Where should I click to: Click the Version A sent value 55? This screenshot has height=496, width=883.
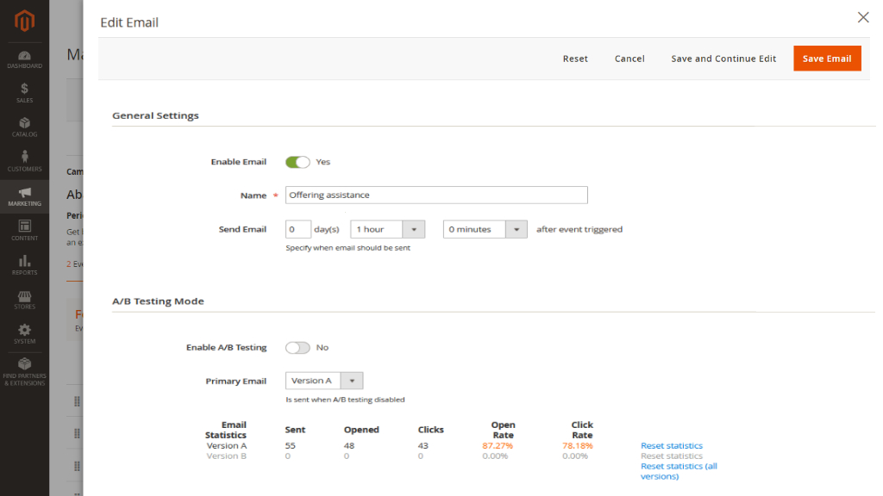pyautogui.click(x=290, y=445)
